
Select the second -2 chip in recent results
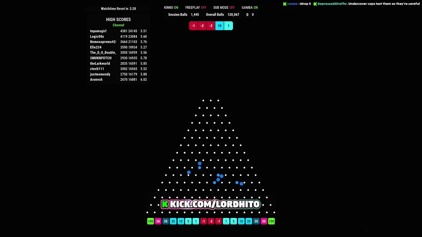tap(211, 26)
